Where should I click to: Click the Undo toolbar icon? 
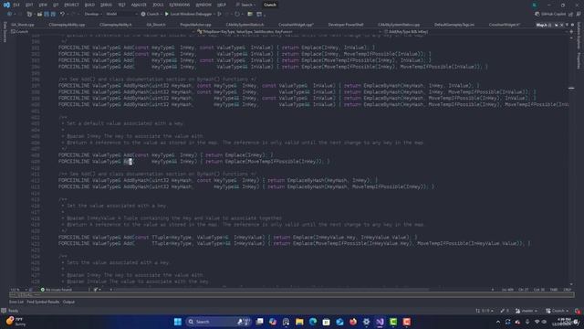point(62,15)
